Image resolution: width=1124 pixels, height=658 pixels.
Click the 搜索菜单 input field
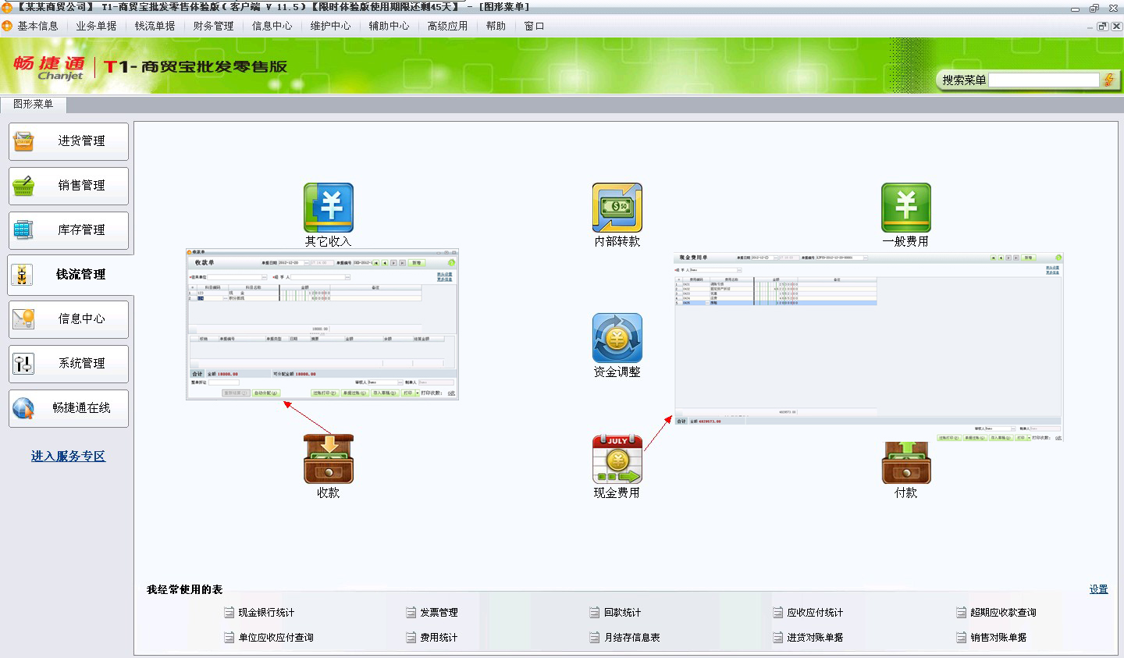point(1044,80)
